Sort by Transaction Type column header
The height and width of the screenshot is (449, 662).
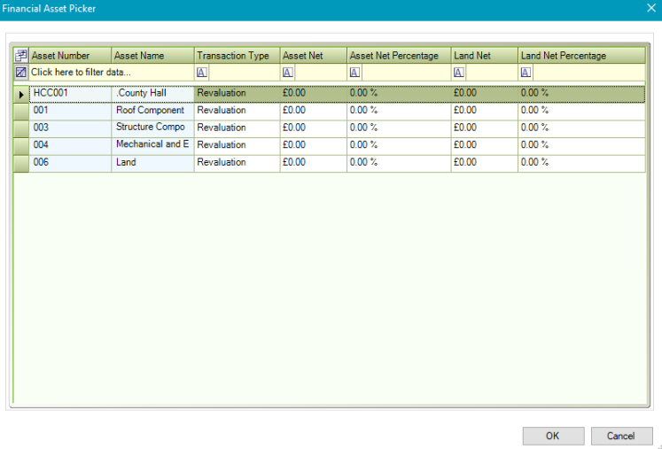tap(236, 56)
